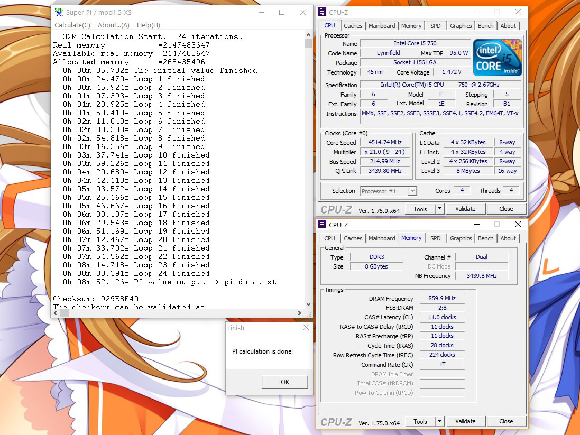Image resolution: width=580 pixels, height=435 pixels.
Task: Click the Core Voltage value 1.472 V
Action: pyautogui.click(x=452, y=72)
